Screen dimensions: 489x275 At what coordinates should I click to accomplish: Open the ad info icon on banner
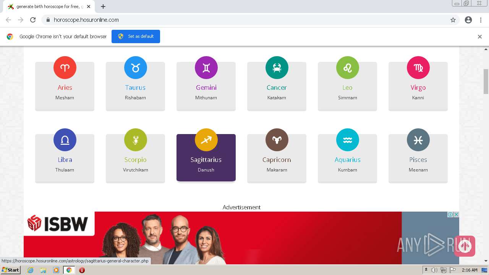tap(450, 215)
